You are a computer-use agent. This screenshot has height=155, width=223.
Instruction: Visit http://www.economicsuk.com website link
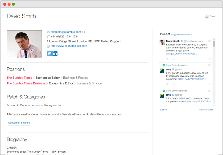[69, 46]
